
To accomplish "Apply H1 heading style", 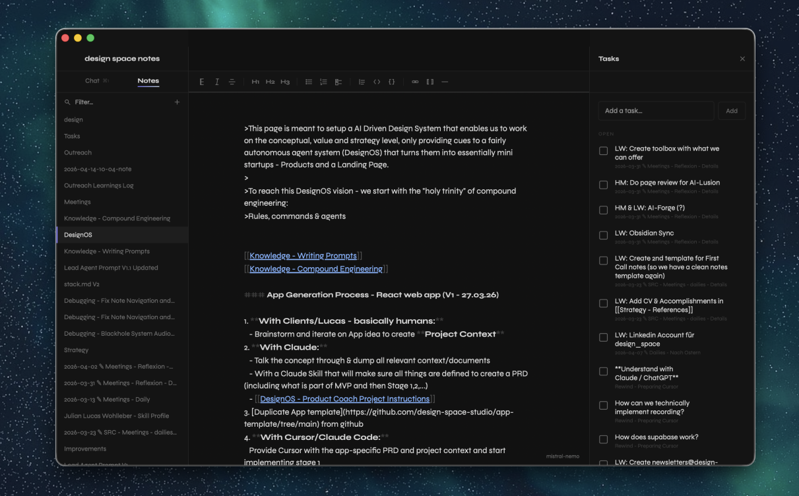I will 255,82.
